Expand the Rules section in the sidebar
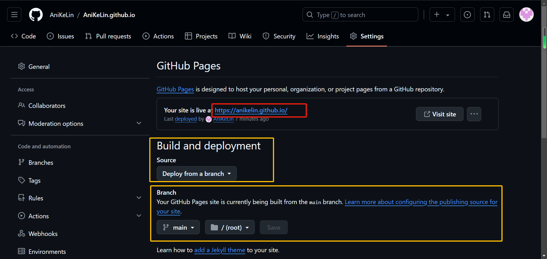547x259 pixels. click(80, 198)
